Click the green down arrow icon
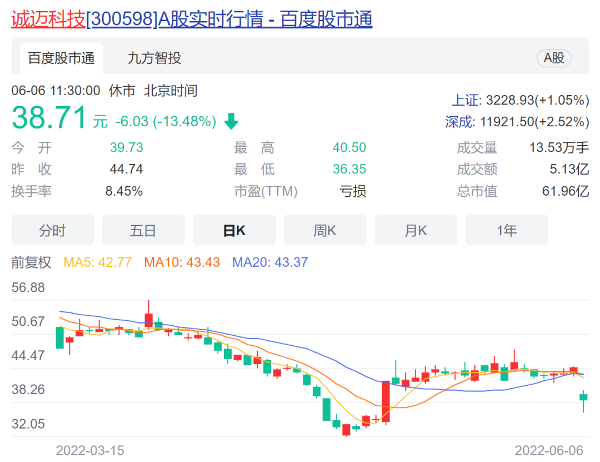This screenshot has width=600, height=462. (x=231, y=121)
